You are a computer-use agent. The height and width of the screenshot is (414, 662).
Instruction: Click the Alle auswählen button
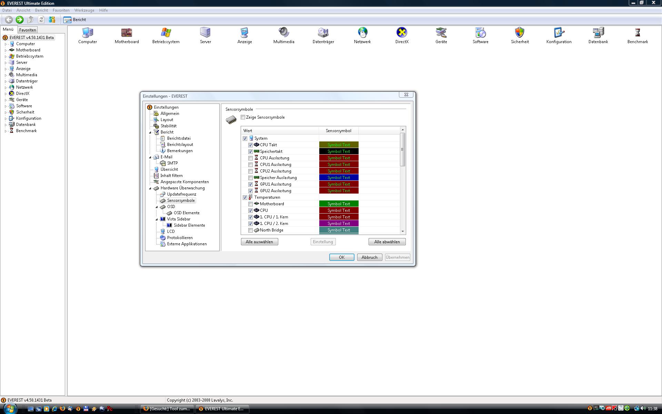[x=259, y=242]
